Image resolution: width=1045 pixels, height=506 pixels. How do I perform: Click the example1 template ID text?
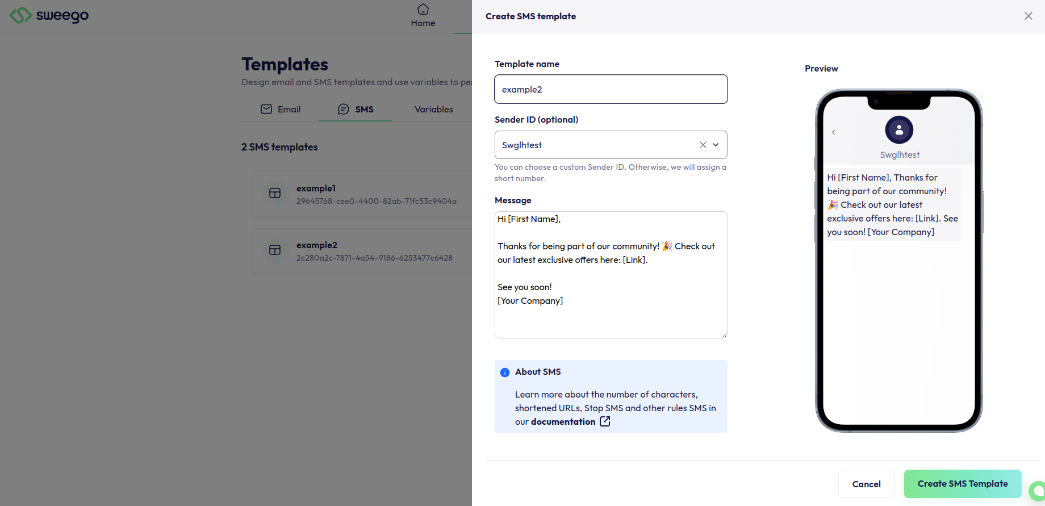pos(377,201)
